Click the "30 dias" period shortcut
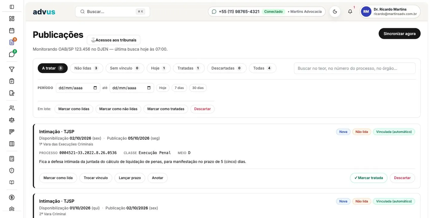Viewport: 430px width, 218px height. click(198, 88)
